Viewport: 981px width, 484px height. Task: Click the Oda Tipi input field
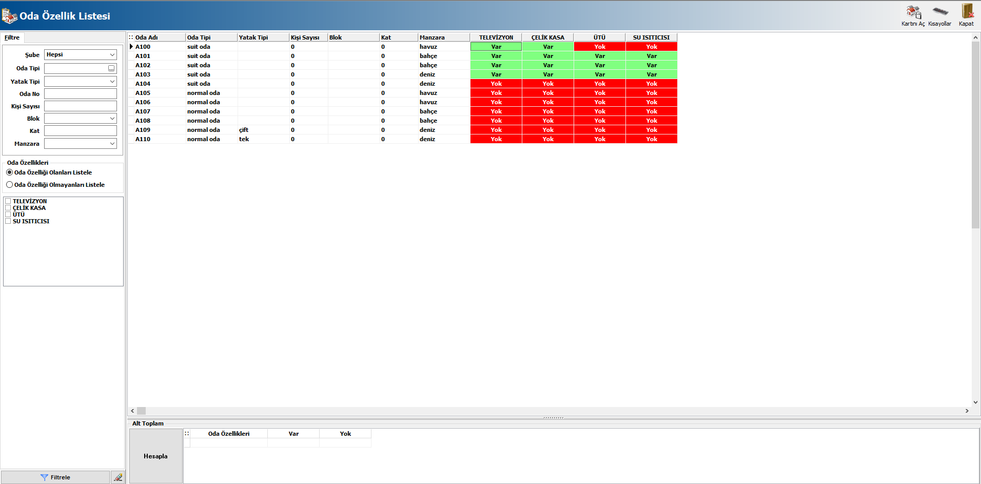click(x=76, y=68)
